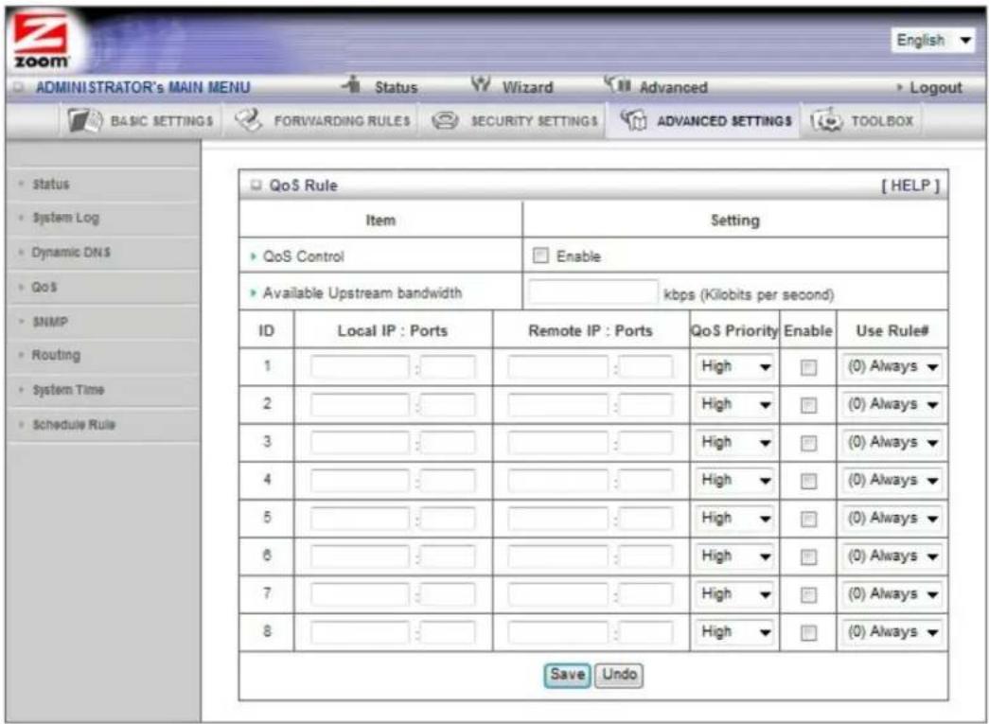989x724 pixels.
Task: Click the Status person icon in top menu
Action: [349, 86]
